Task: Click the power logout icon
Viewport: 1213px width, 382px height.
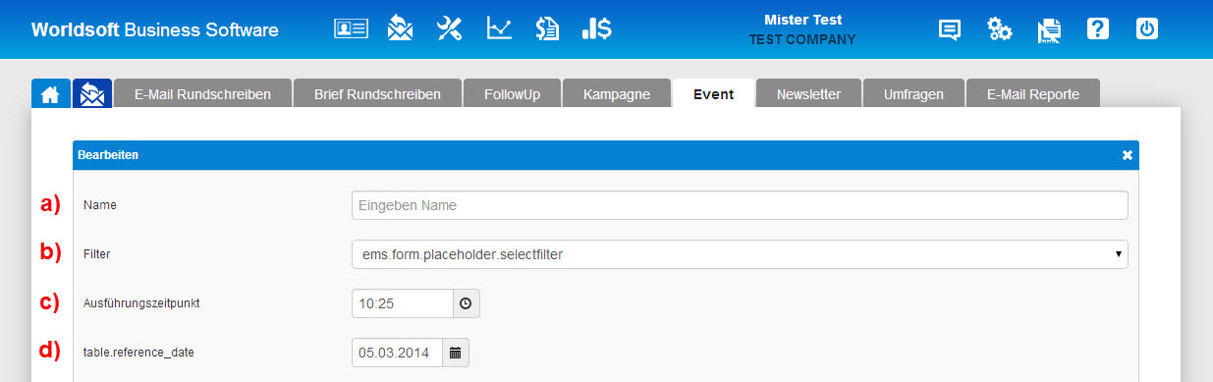Action: pyautogui.click(x=1147, y=29)
